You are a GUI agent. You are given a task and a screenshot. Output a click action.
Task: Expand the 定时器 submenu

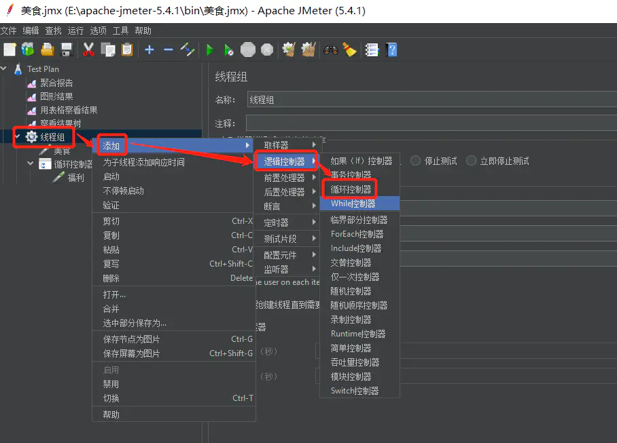[x=288, y=223]
